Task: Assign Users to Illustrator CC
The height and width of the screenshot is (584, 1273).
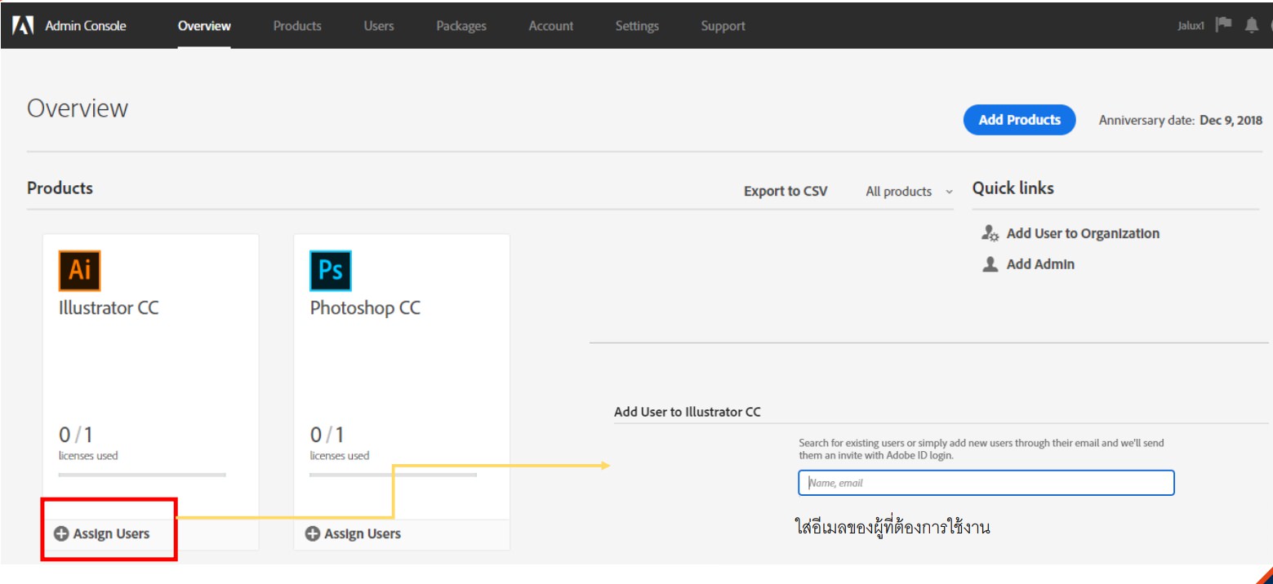Action: click(111, 534)
